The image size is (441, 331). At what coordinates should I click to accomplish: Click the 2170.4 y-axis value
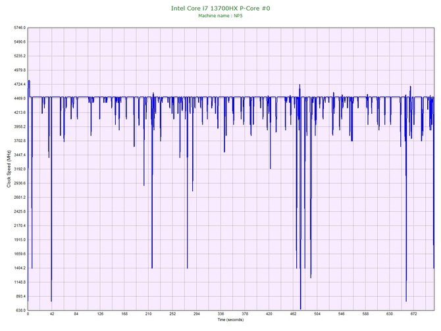(x=20, y=226)
